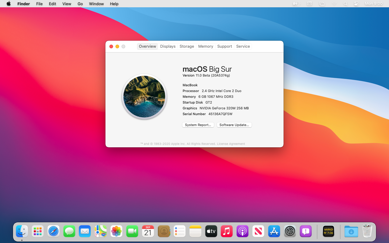This screenshot has height=243, width=389.
Task: Open Mail app in the Dock
Action: 85,231
